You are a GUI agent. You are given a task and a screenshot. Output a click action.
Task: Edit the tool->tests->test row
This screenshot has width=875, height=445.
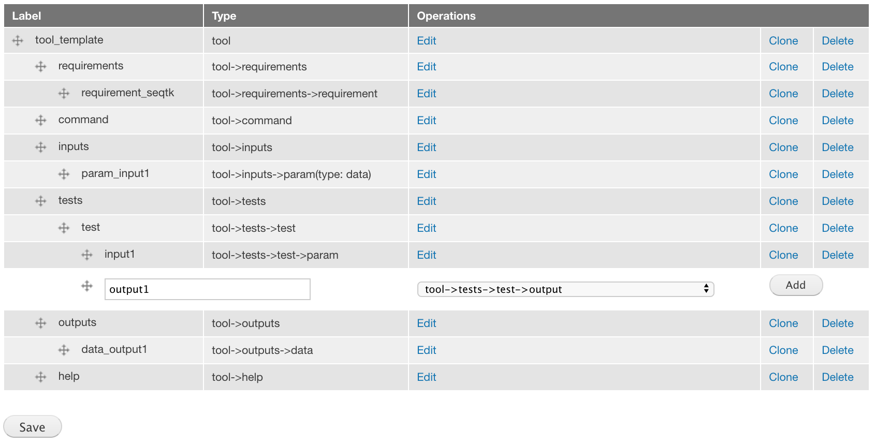[x=427, y=228]
